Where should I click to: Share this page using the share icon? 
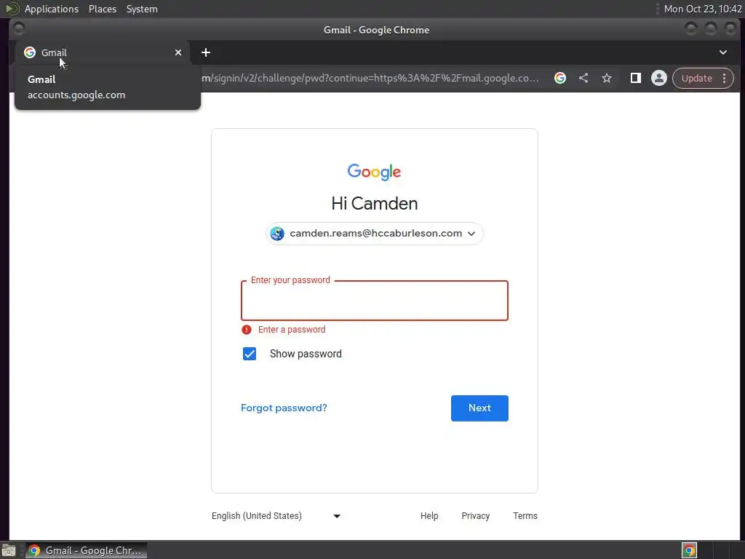coord(583,78)
